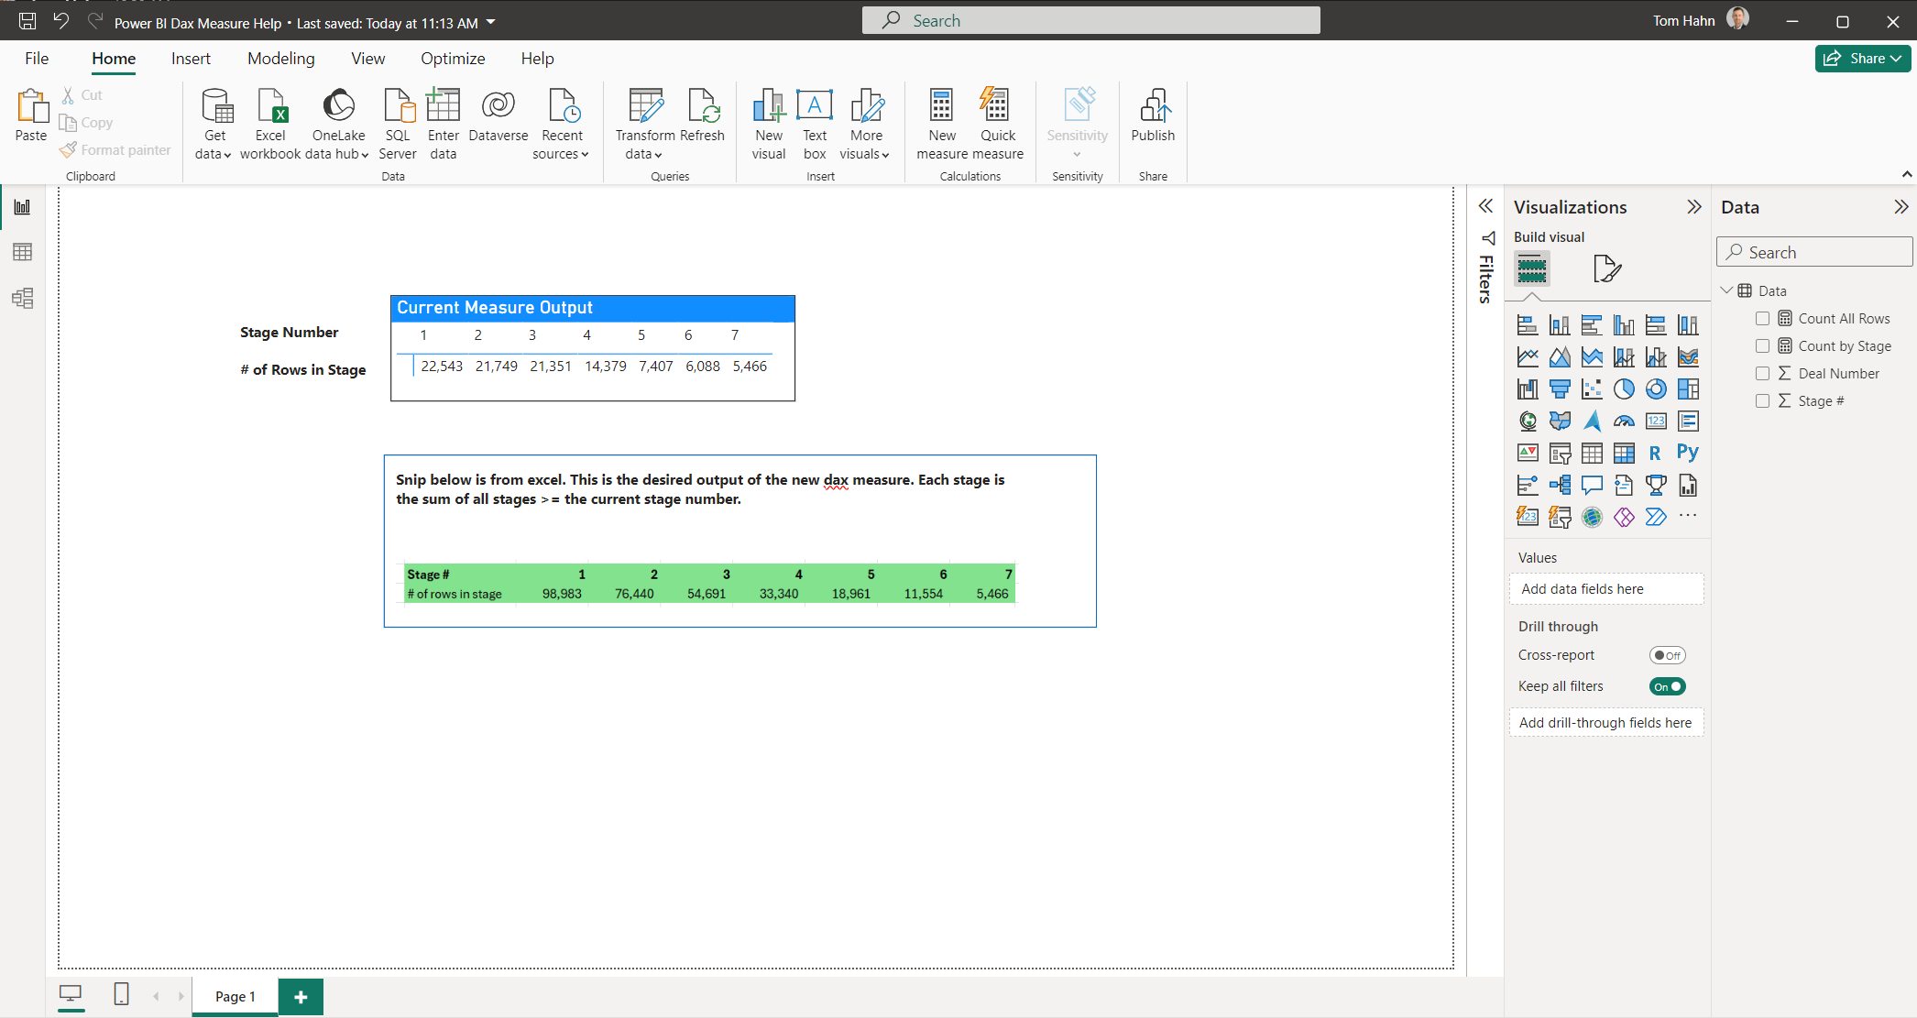The height and width of the screenshot is (1018, 1917).
Task: Check the Stage # field
Action: (x=1762, y=401)
